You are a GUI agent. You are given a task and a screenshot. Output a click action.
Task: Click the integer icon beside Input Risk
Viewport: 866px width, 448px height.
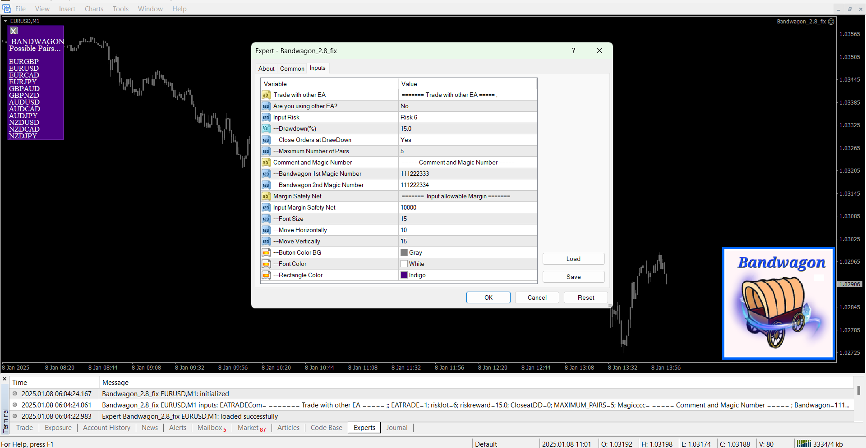(x=266, y=118)
